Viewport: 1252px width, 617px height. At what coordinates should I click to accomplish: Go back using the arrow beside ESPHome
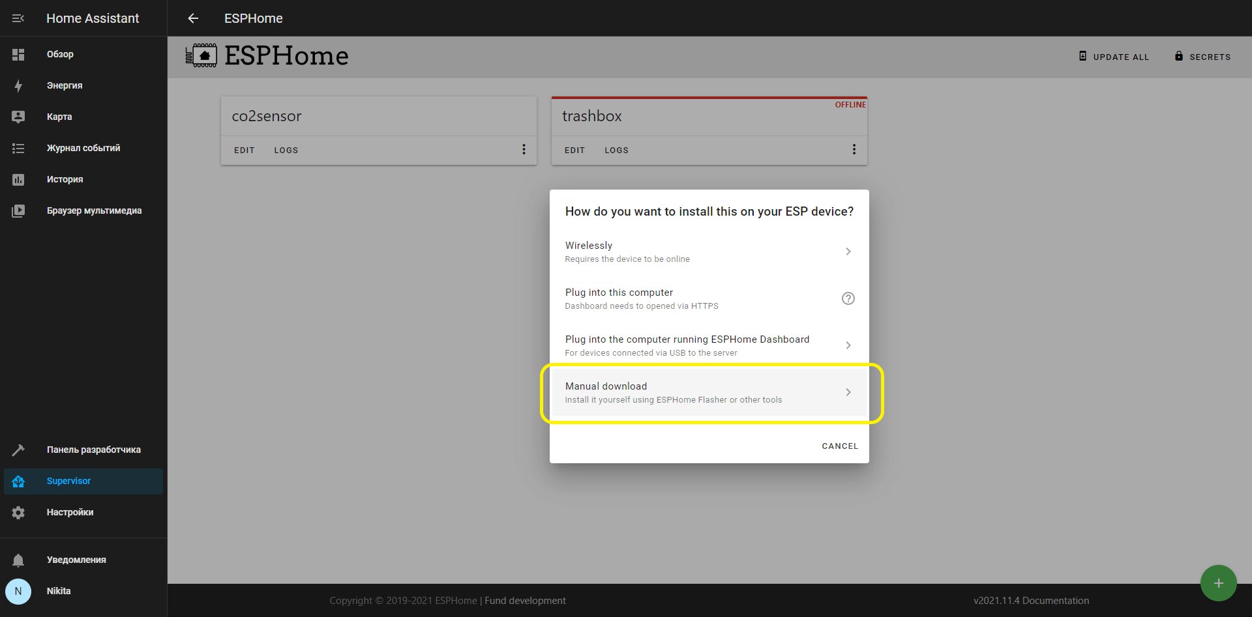[x=193, y=18]
